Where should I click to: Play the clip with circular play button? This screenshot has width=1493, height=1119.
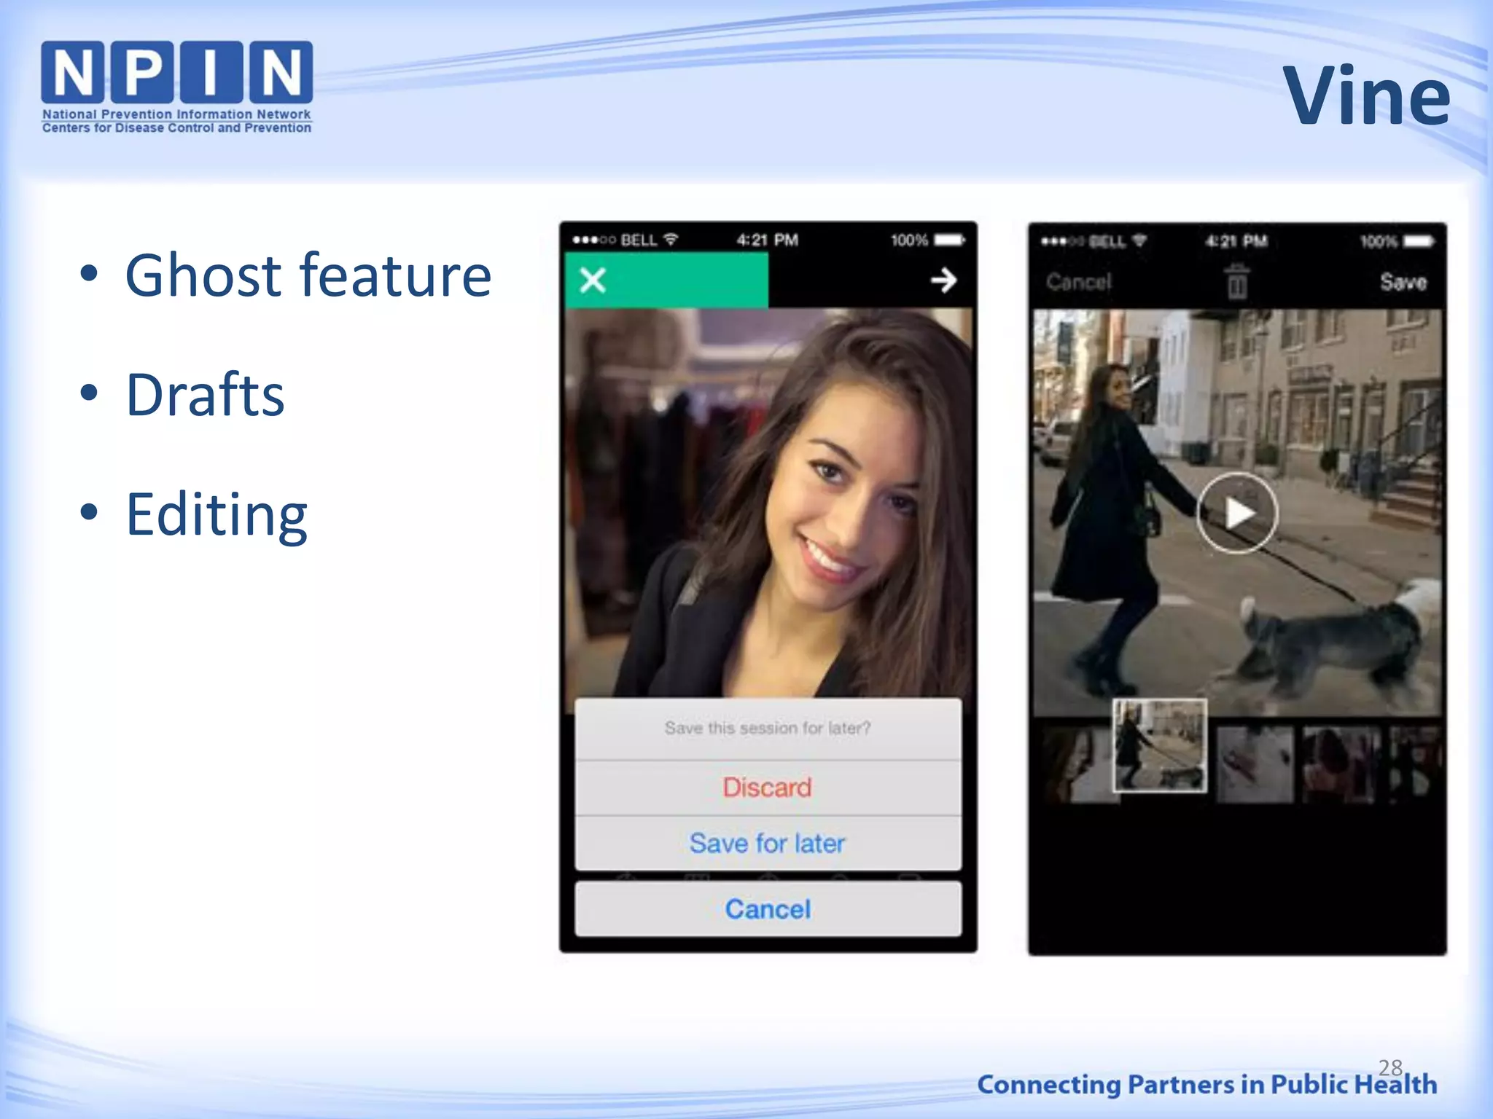pos(1237,513)
